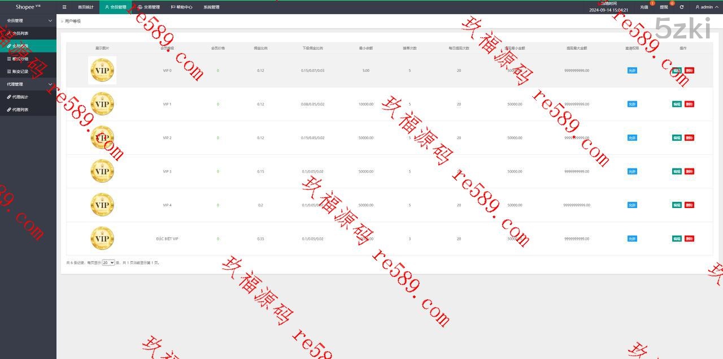Open 代理统计 in the sidebar
This screenshot has width=723, height=359.
20,97
